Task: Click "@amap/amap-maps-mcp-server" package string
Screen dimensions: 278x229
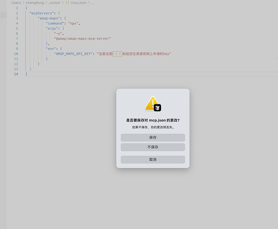Action: pyautogui.click(x=82, y=38)
